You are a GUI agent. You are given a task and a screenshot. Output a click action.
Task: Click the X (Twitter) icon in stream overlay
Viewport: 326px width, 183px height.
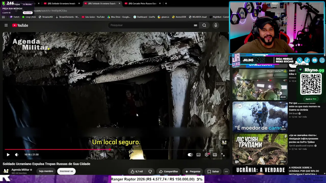299,60
